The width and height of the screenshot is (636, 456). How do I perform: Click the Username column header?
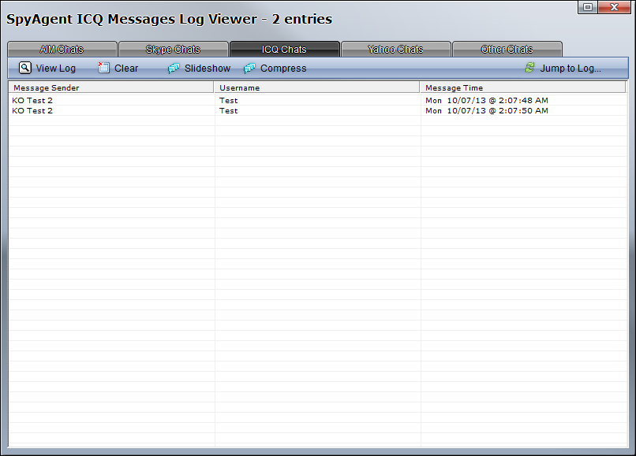pyautogui.click(x=316, y=87)
